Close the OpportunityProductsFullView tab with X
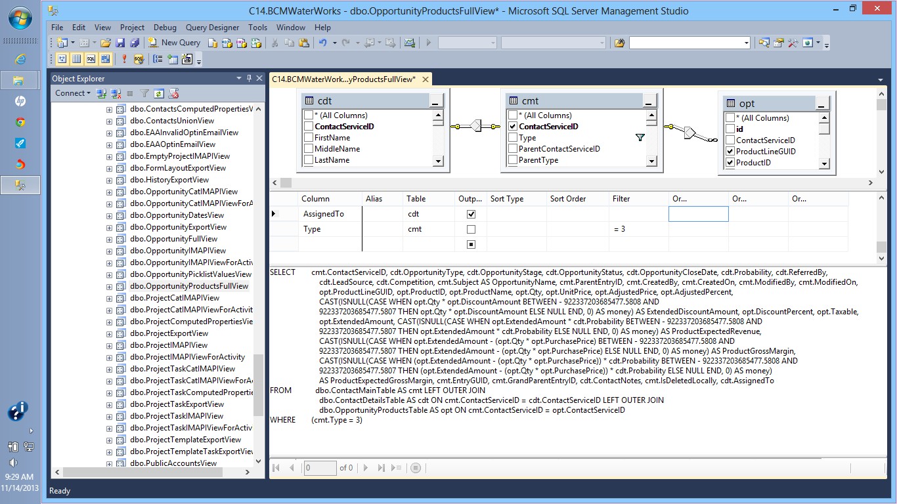Image resolution: width=897 pixels, height=504 pixels. click(x=426, y=79)
